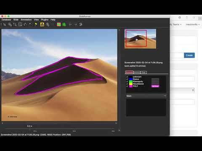Viewport: 202px width, 151px height.
Task: Click the filename label 'Screenshot 2020-02-04'
Action: (144, 62)
